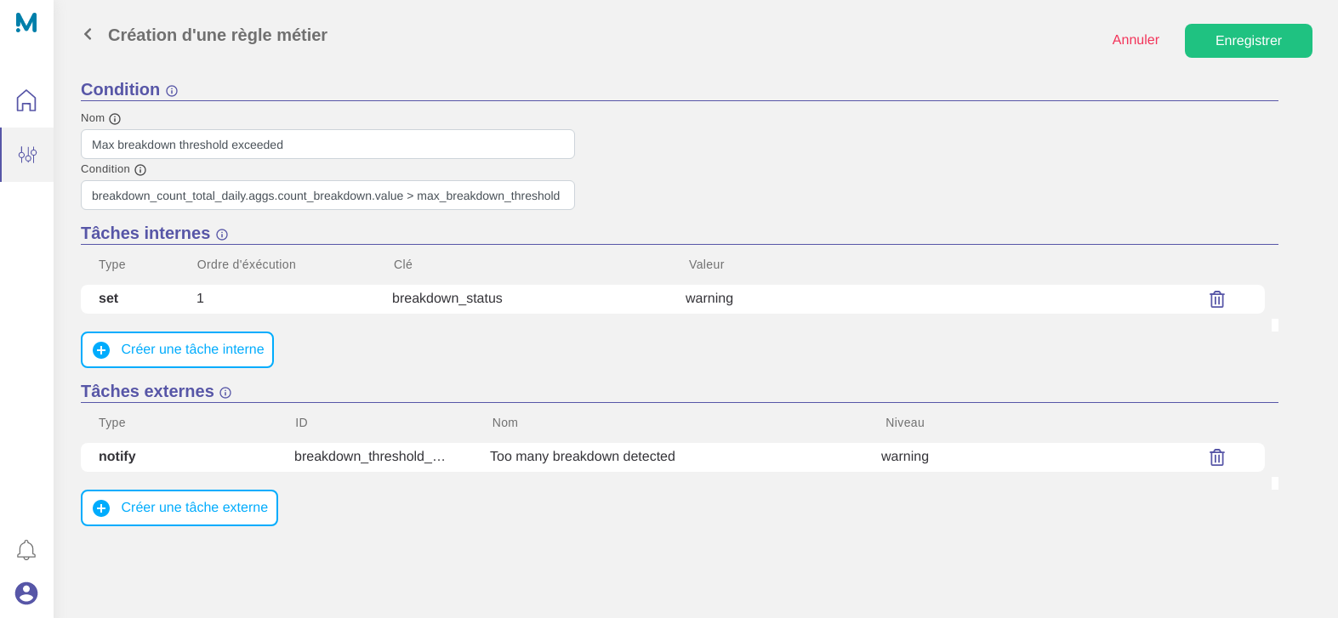Viewport: 1338px width, 618px height.
Task: Delete the notify external task
Action: coord(1217,457)
